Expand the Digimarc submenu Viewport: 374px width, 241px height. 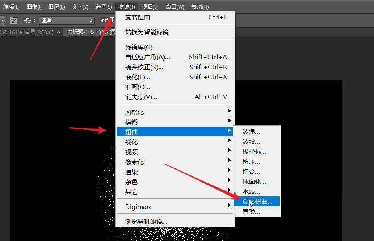coord(175,207)
